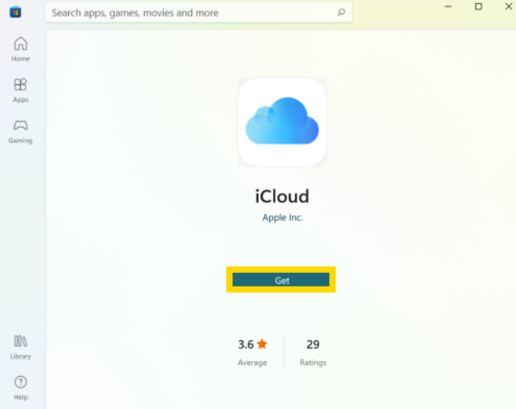The width and height of the screenshot is (516, 409).
Task: Close the Microsoft Store window
Action: pos(509,6)
